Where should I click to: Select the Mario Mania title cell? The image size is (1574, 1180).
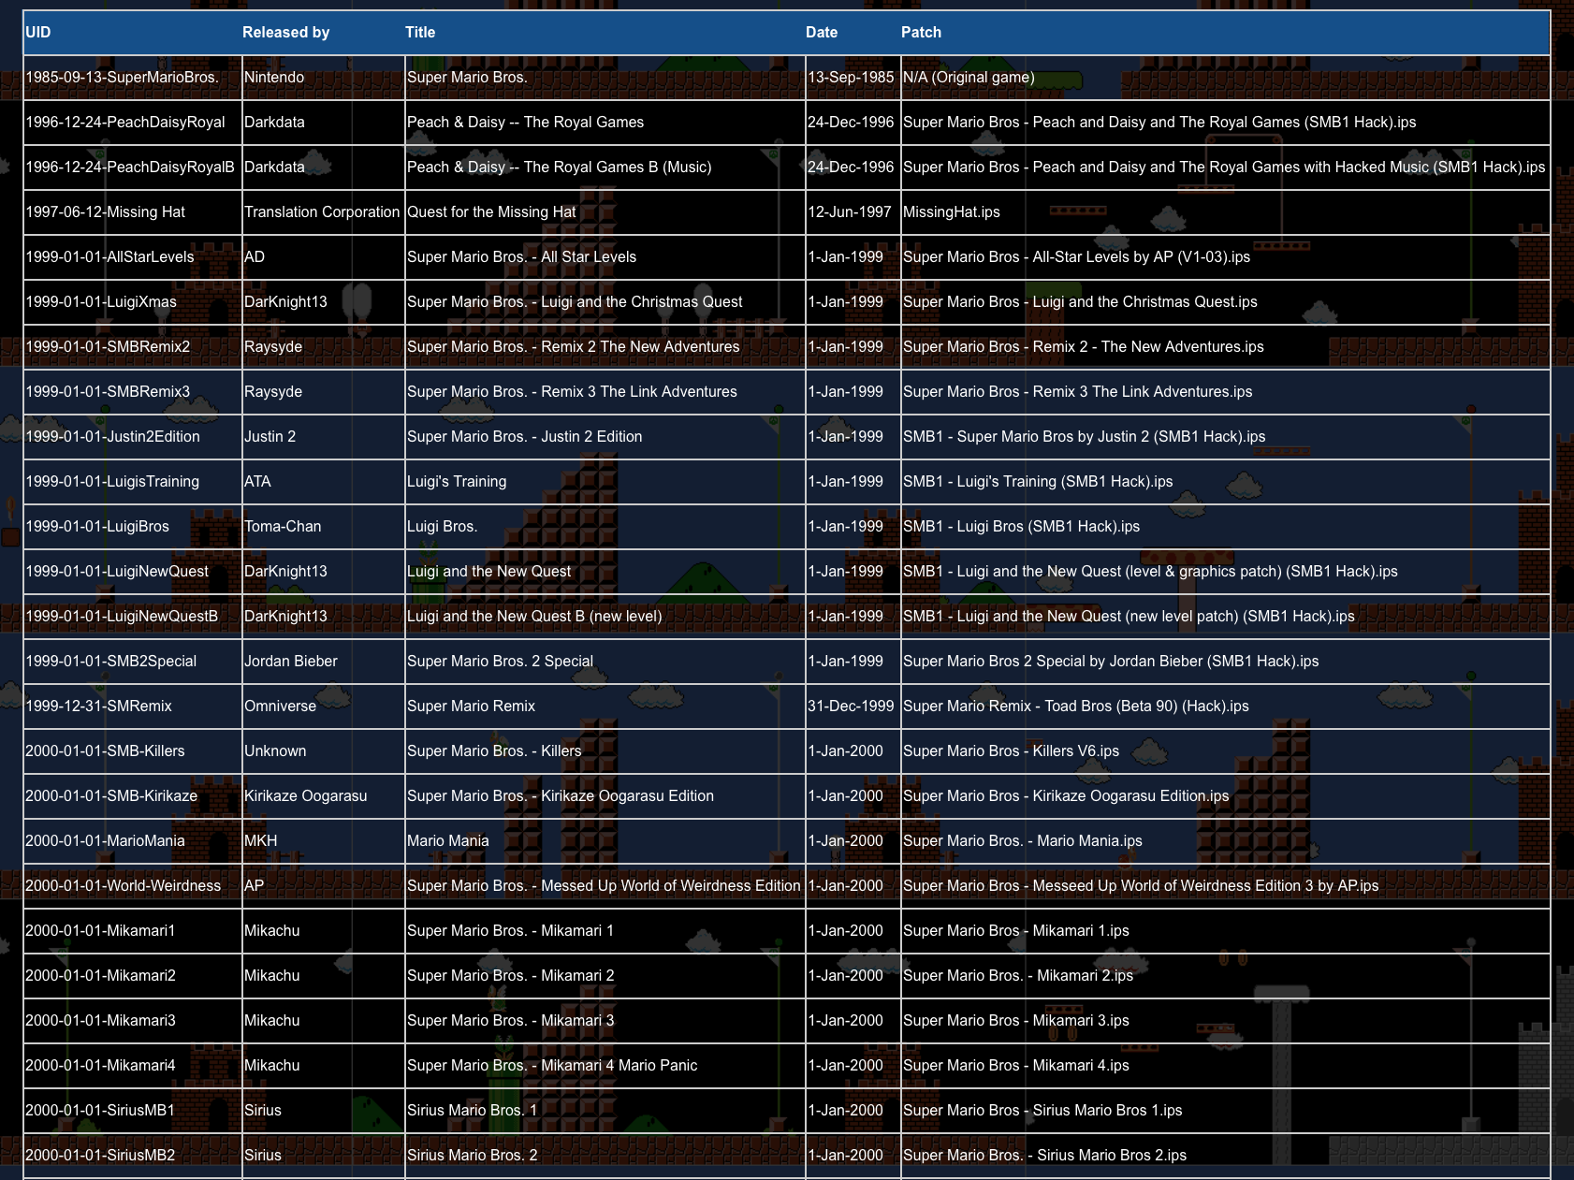(605, 841)
